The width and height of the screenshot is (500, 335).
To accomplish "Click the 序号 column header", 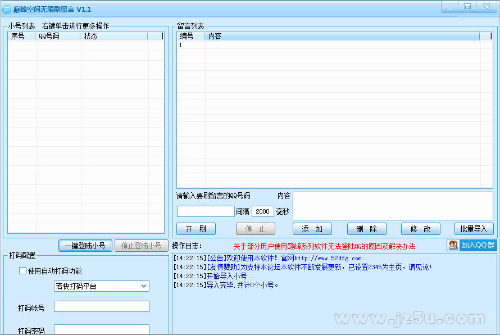I will point(21,36).
